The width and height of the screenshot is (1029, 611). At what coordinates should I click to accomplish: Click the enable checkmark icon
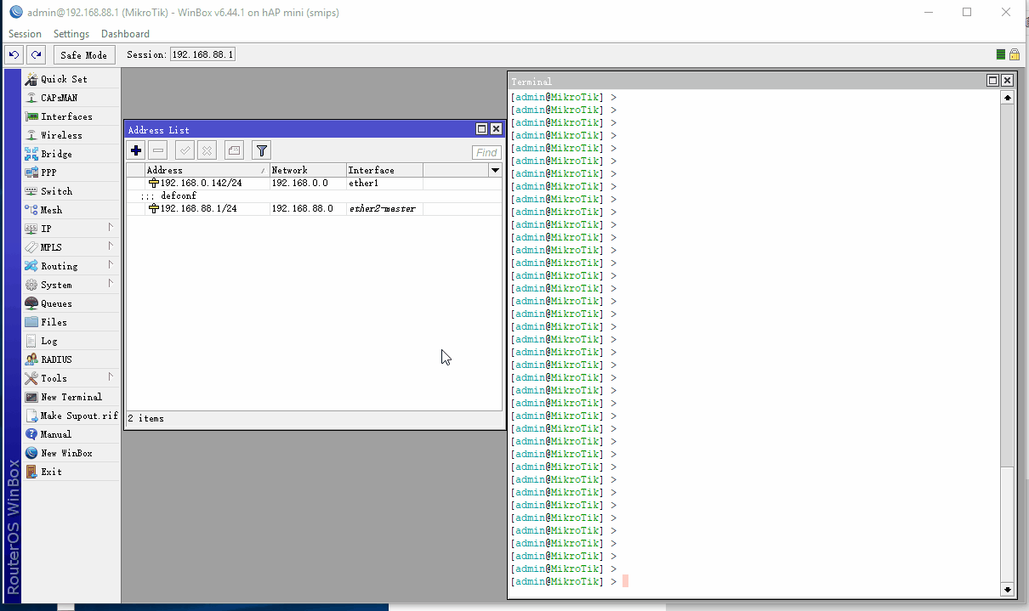tap(184, 150)
